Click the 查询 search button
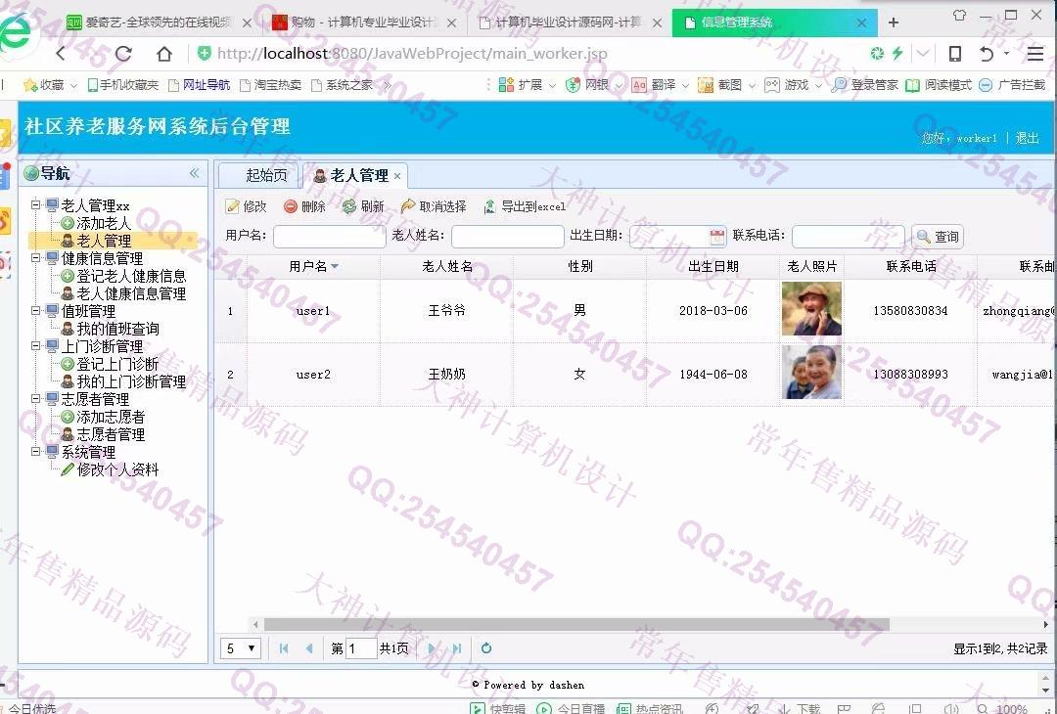The width and height of the screenshot is (1057, 714). [937, 237]
